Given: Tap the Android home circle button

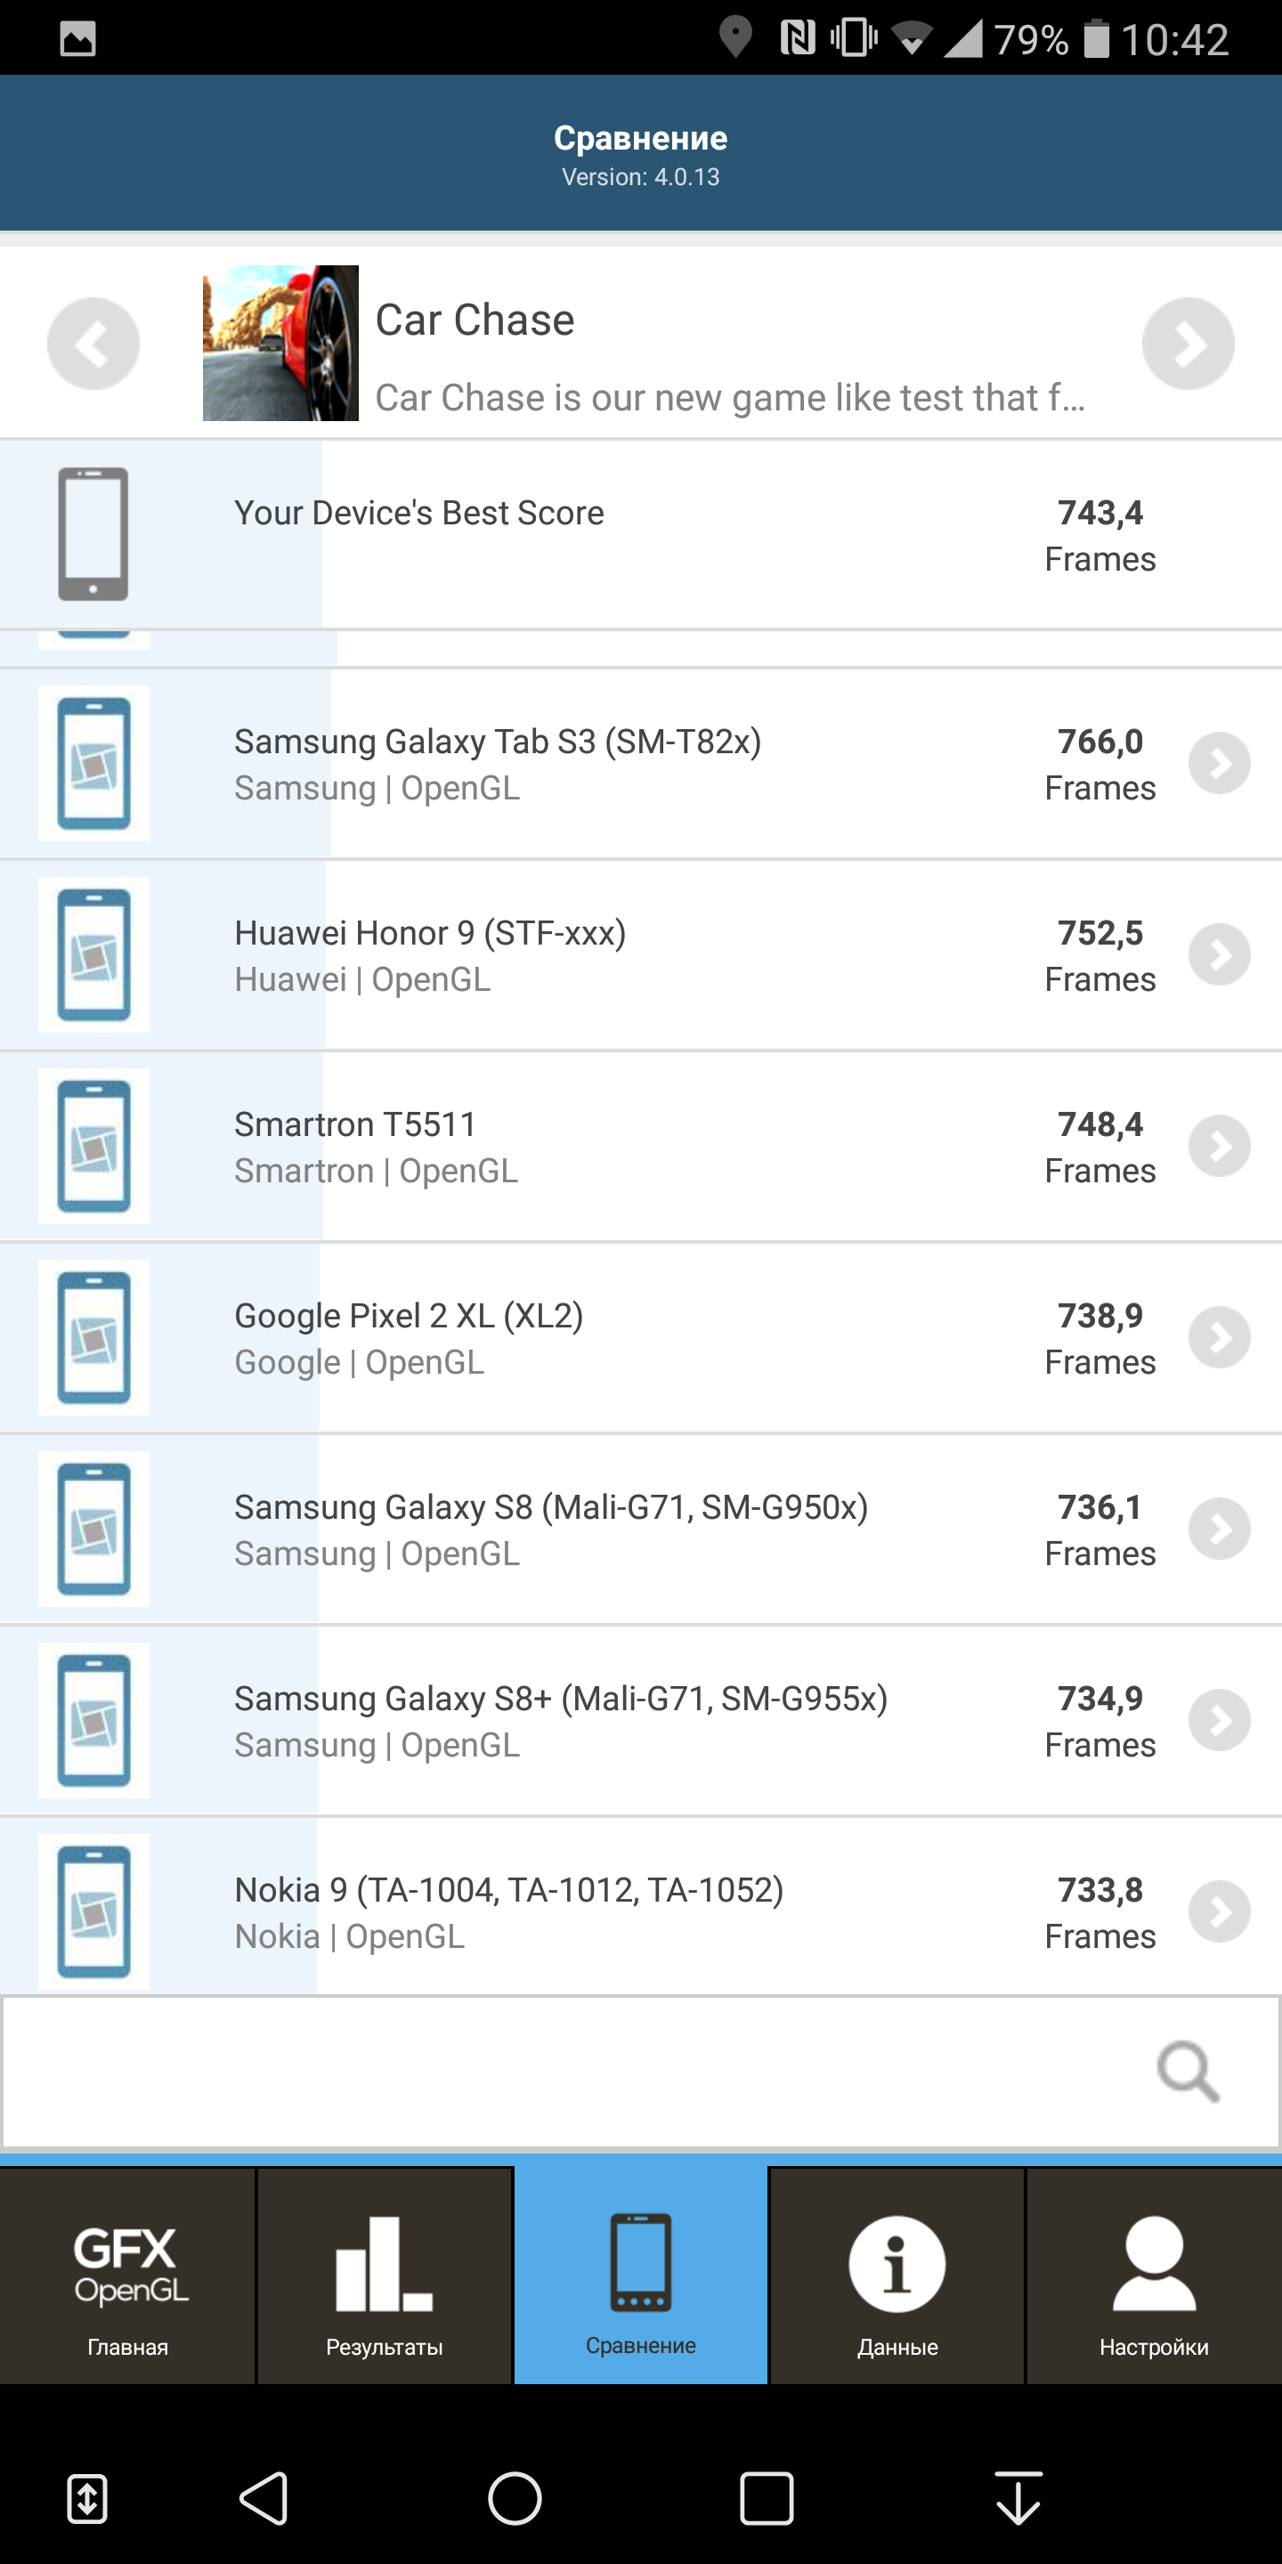Looking at the screenshot, I should [x=515, y=2498].
